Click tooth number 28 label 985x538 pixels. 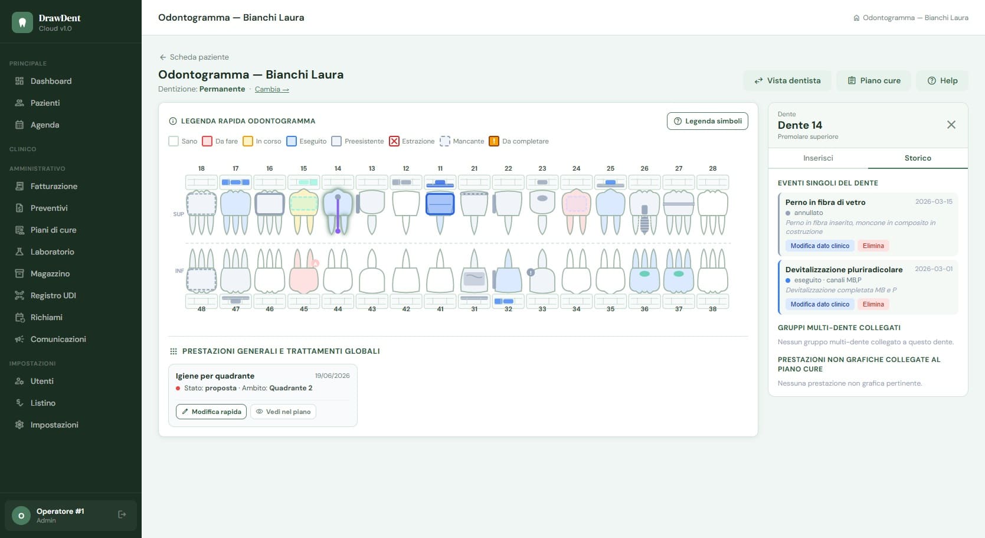[712, 168]
